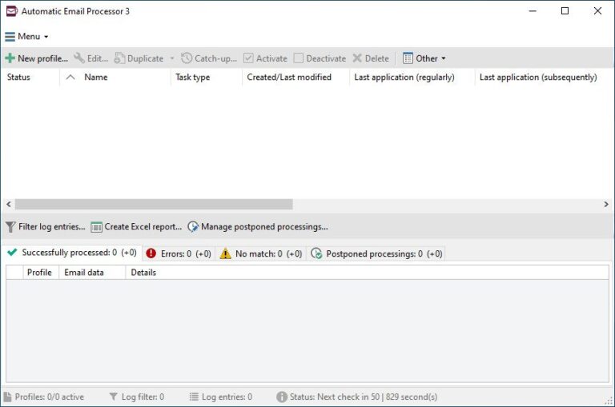Screen dimensions: 615x407
Task: Click the Catch-up clock icon
Action: 187,58
